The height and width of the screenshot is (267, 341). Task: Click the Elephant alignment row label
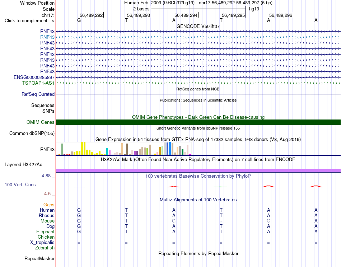tap(45, 231)
